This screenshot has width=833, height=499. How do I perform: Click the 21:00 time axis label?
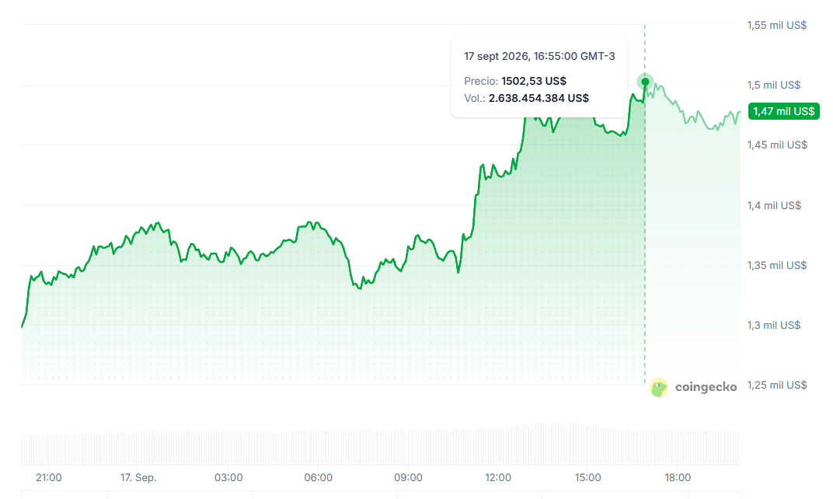(48, 477)
